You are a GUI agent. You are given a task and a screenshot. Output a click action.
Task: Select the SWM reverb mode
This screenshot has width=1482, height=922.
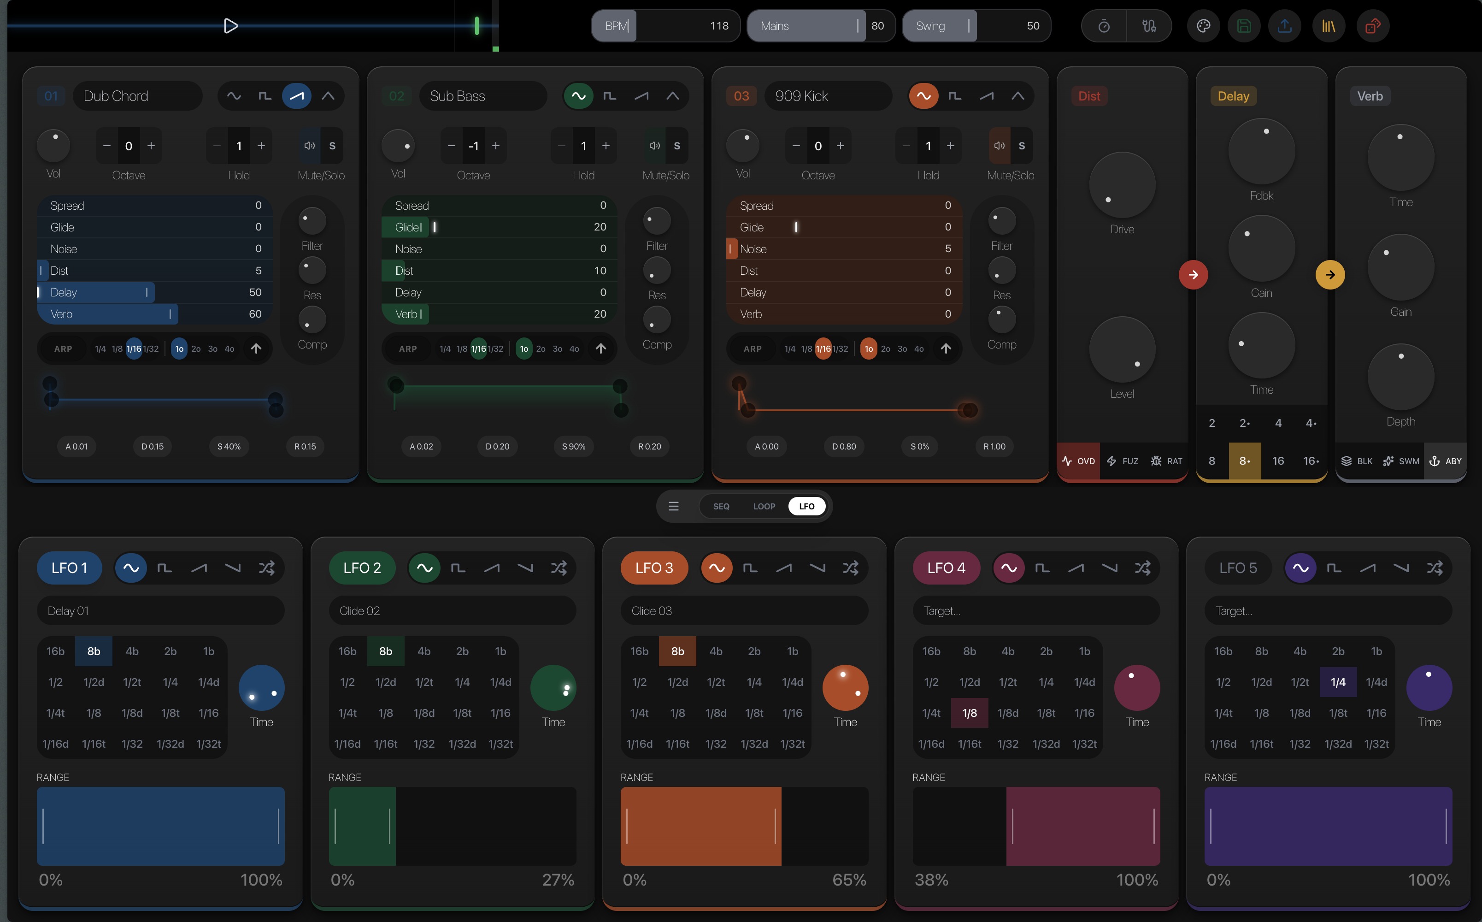coord(1401,461)
